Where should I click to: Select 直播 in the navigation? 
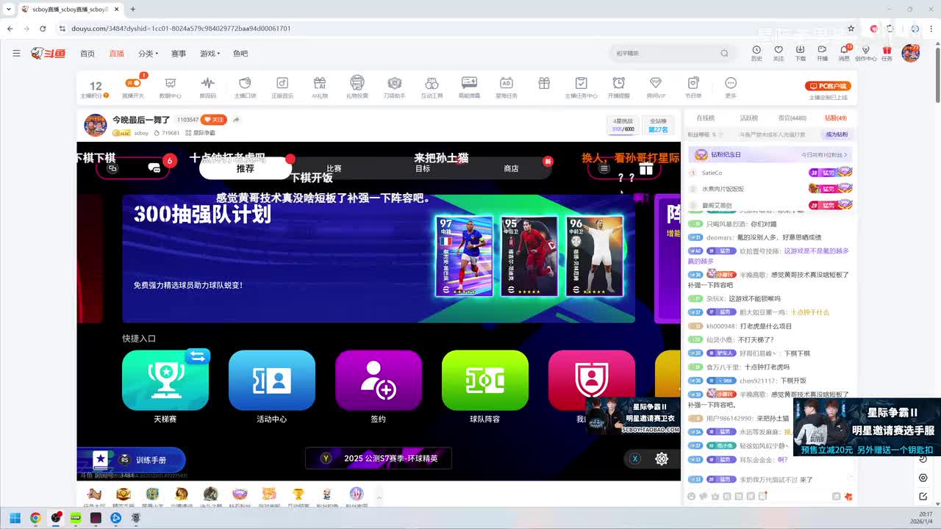point(116,54)
